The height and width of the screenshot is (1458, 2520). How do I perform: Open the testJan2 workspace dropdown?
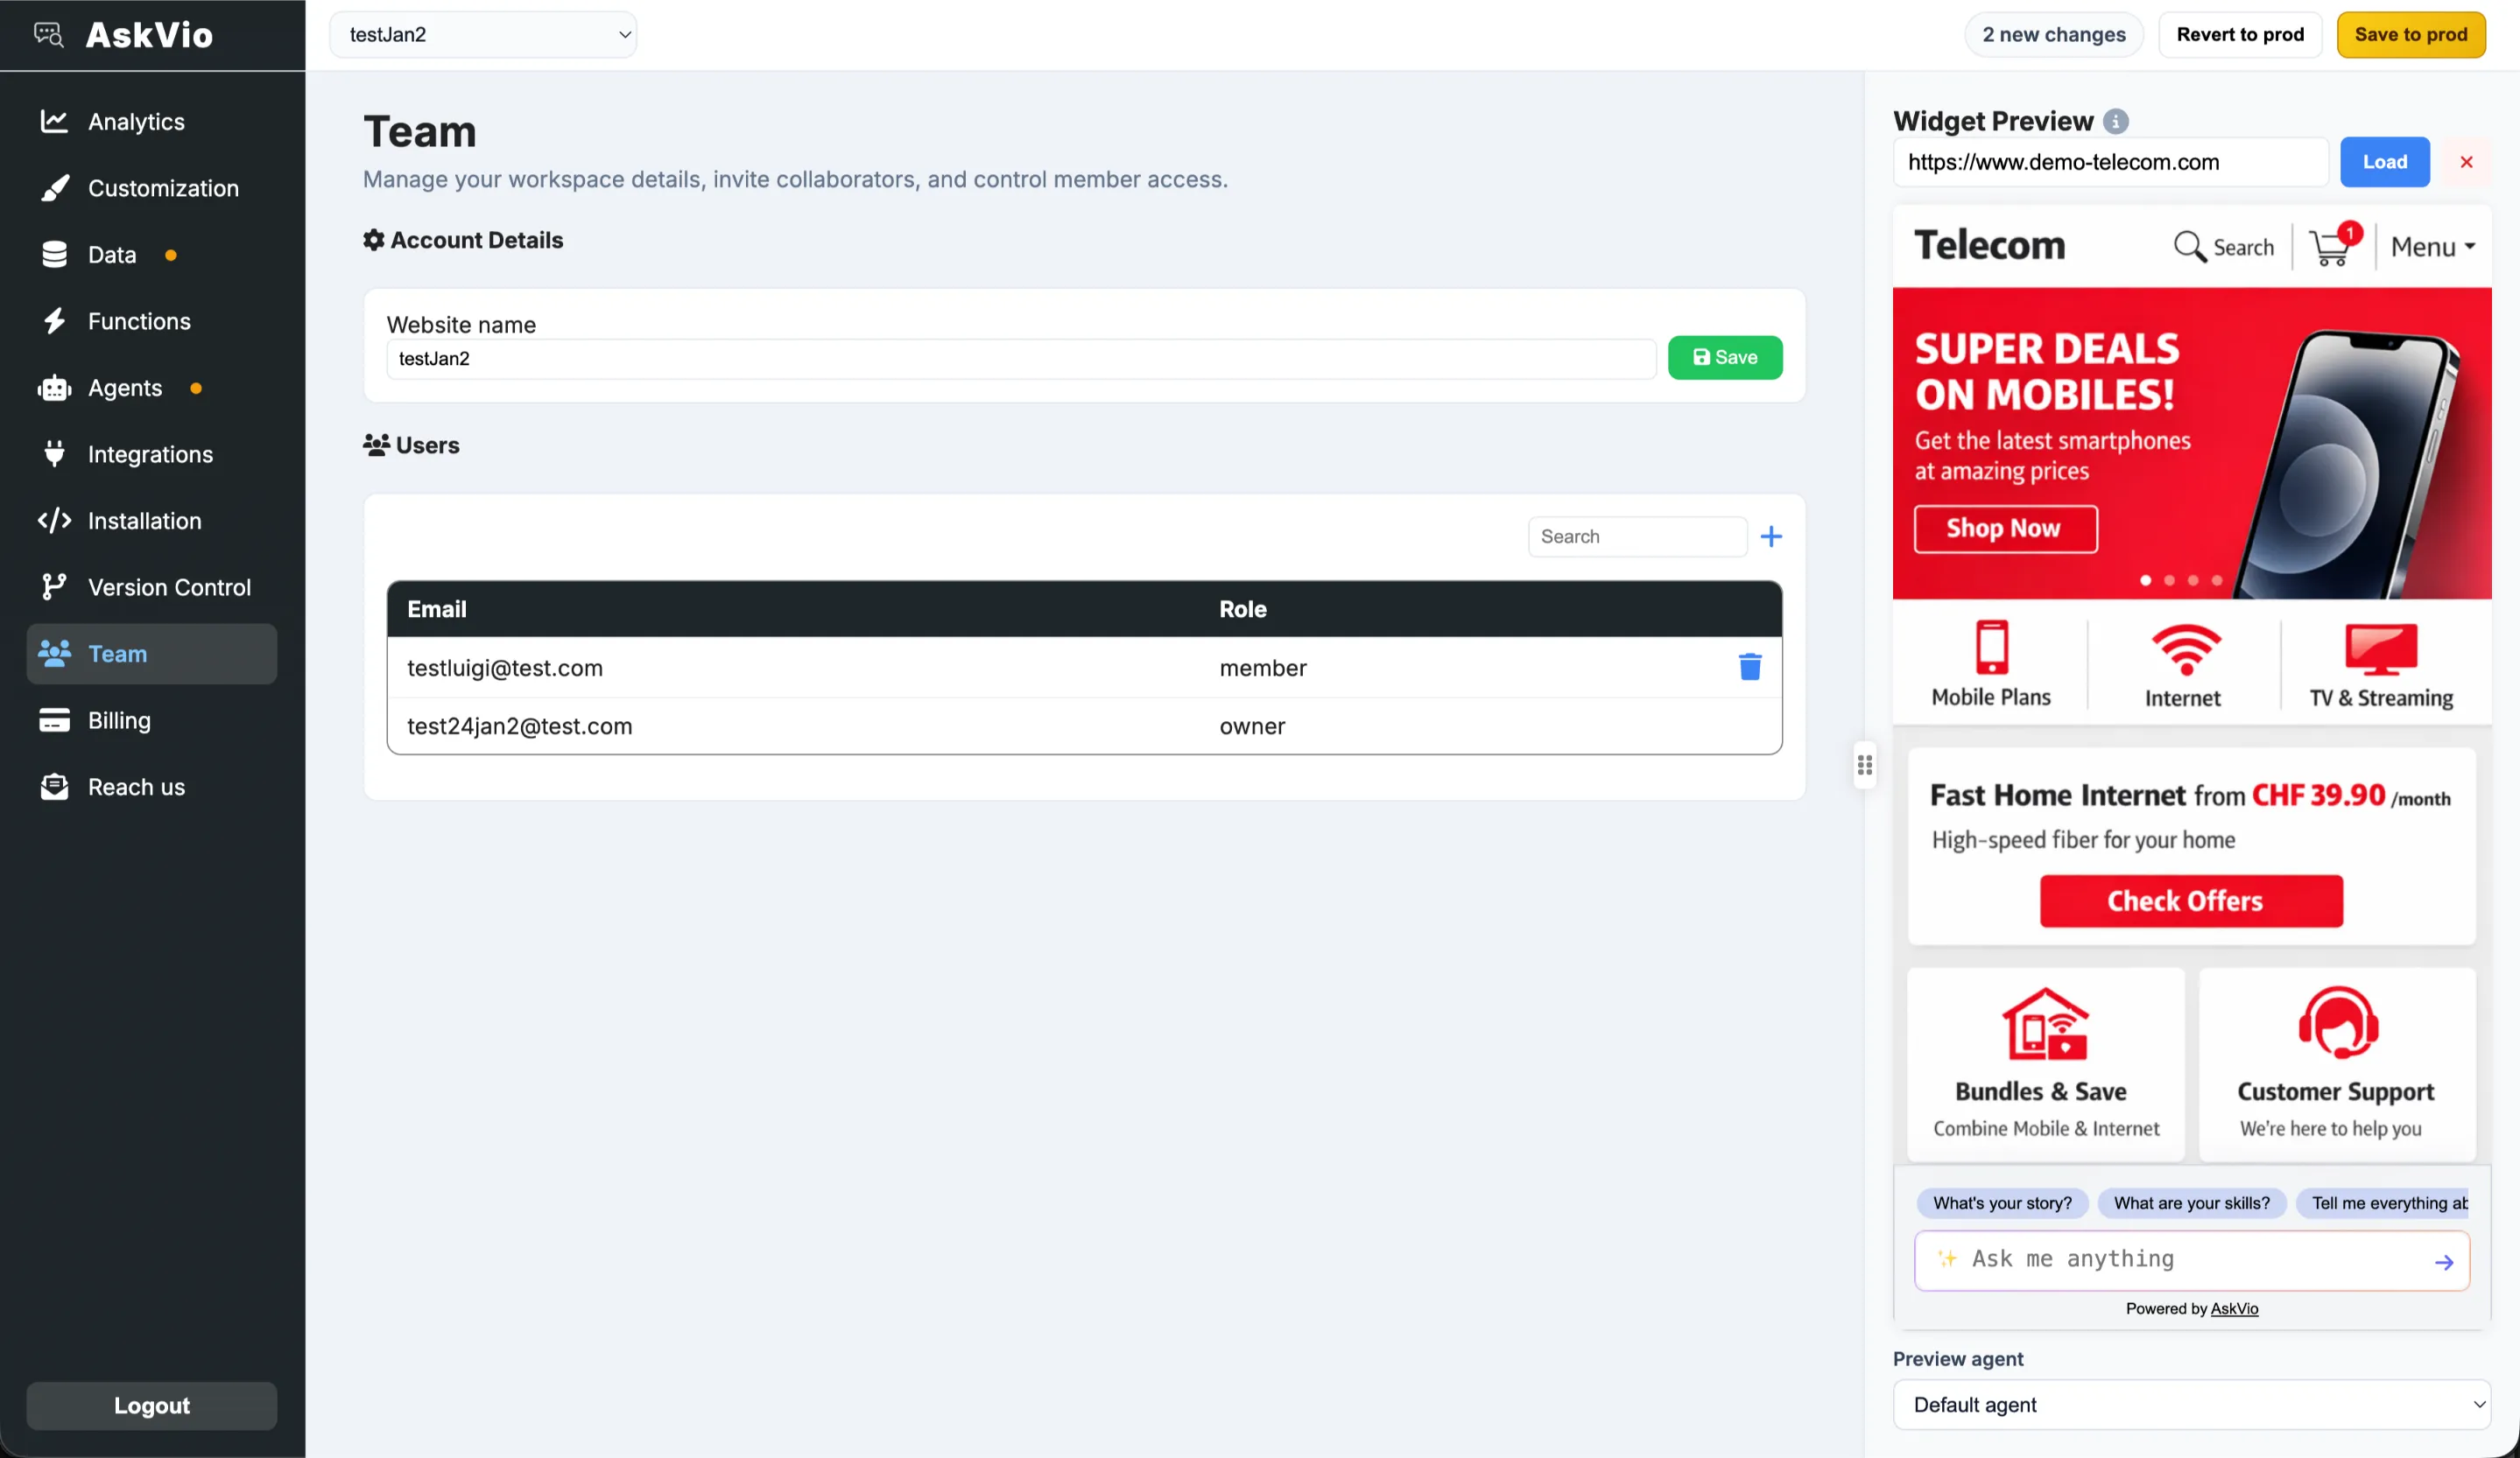483,35
